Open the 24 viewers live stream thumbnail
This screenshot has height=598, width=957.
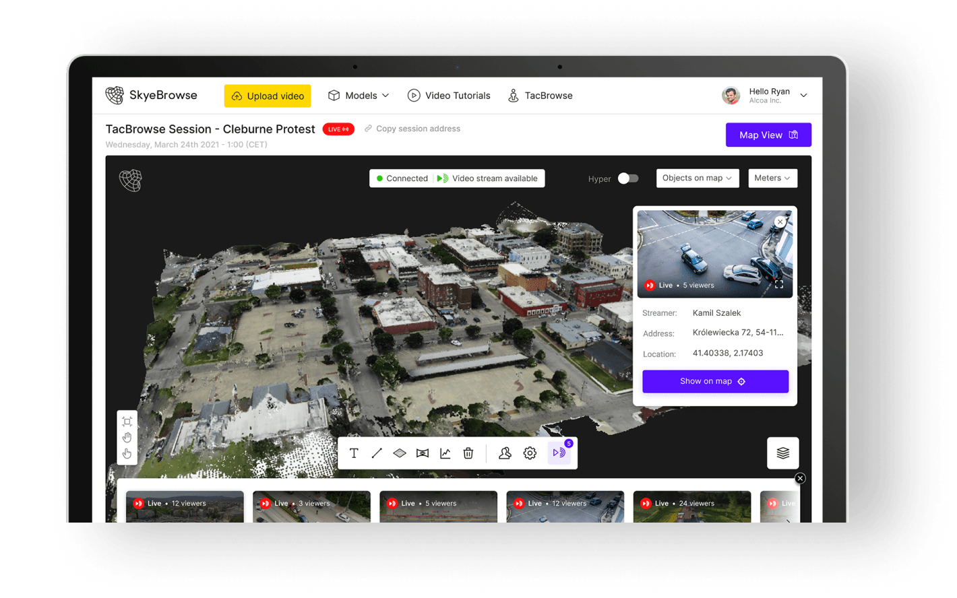pyautogui.click(x=691, y=506)
